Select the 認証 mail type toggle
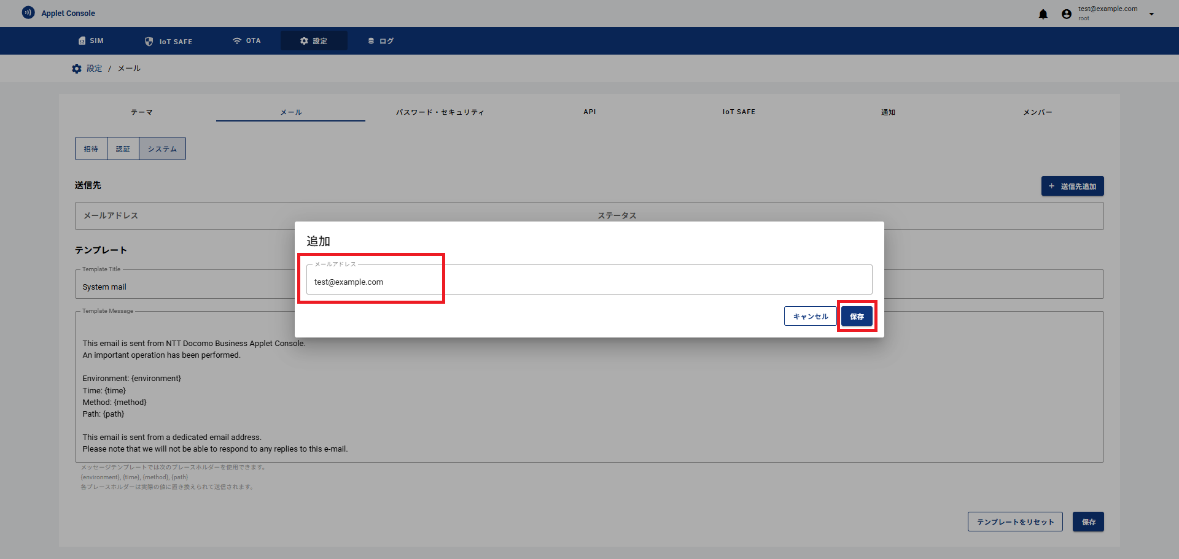 (123, 148)
